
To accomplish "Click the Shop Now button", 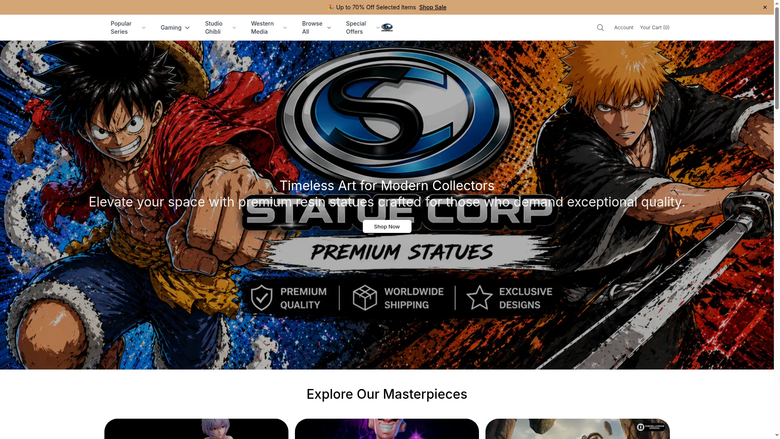I will 387,226.
